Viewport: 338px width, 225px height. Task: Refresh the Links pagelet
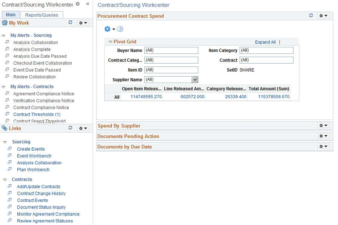coord(70,128)
